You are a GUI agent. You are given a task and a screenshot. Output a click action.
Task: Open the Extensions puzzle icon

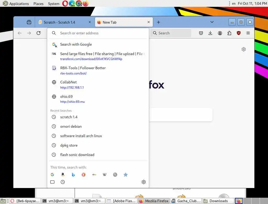pos(229,33)
